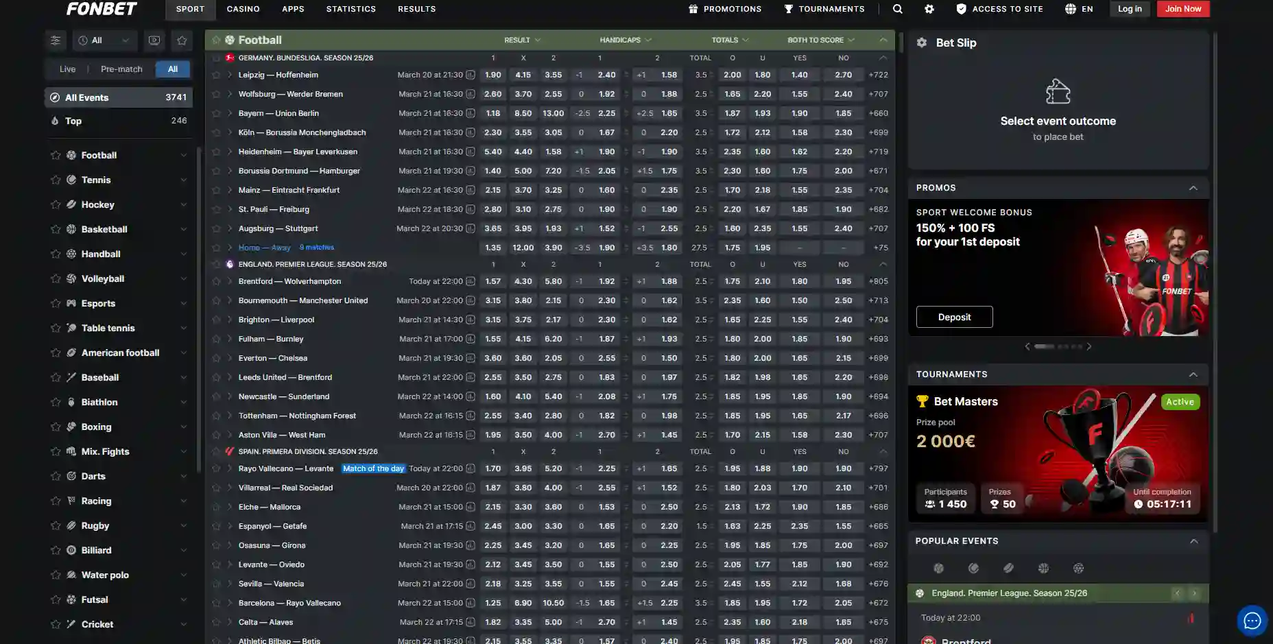
Task: Expand Leipzig — Hoffenheim extra markets +722
Action: [878, 75]
